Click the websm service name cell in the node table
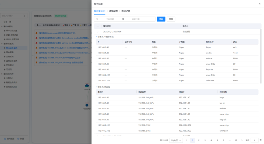Viewport: 264px width, 144px height. pos(209,59)
